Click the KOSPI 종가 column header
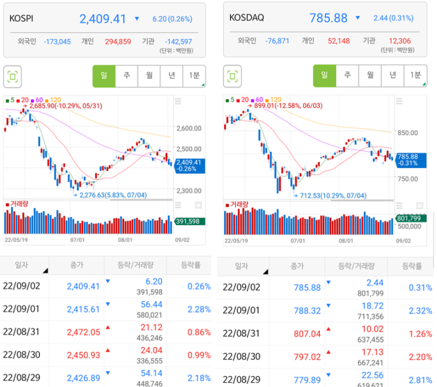This screenshot has width=437, height=387. tap(76, 265)
